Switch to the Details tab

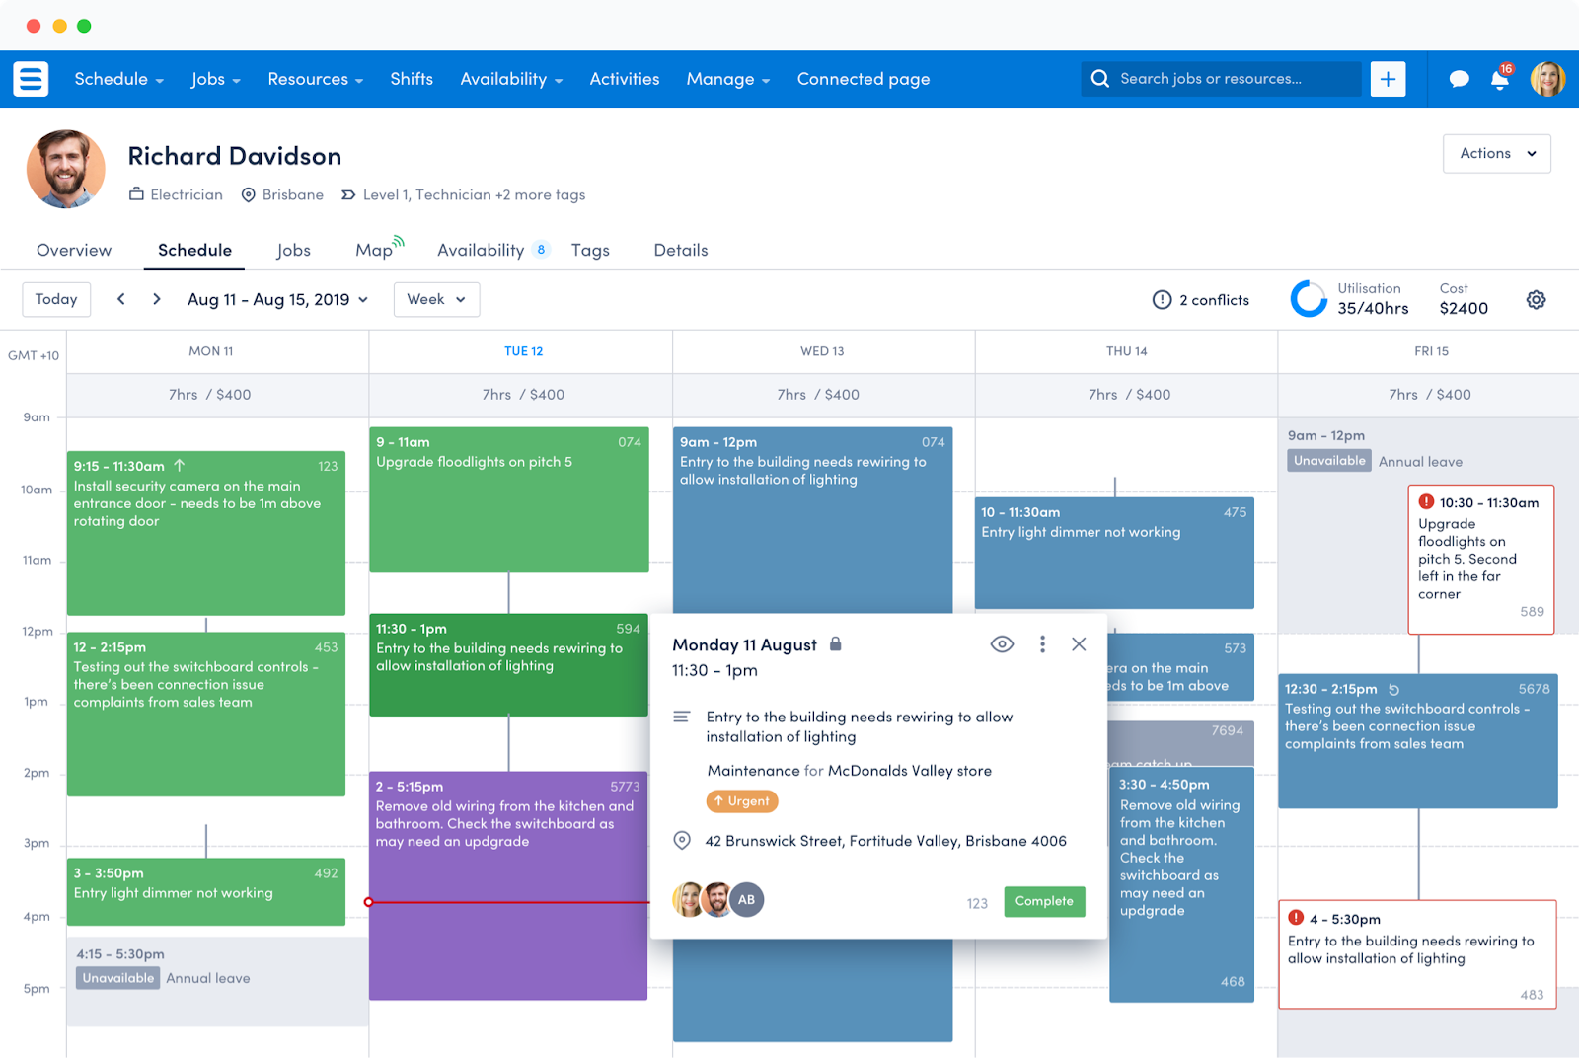(x=681, y=250)
